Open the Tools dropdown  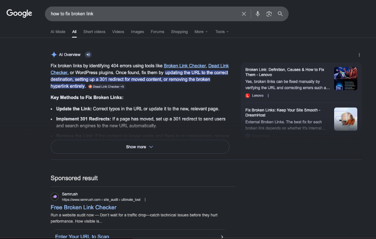[222, 32]
